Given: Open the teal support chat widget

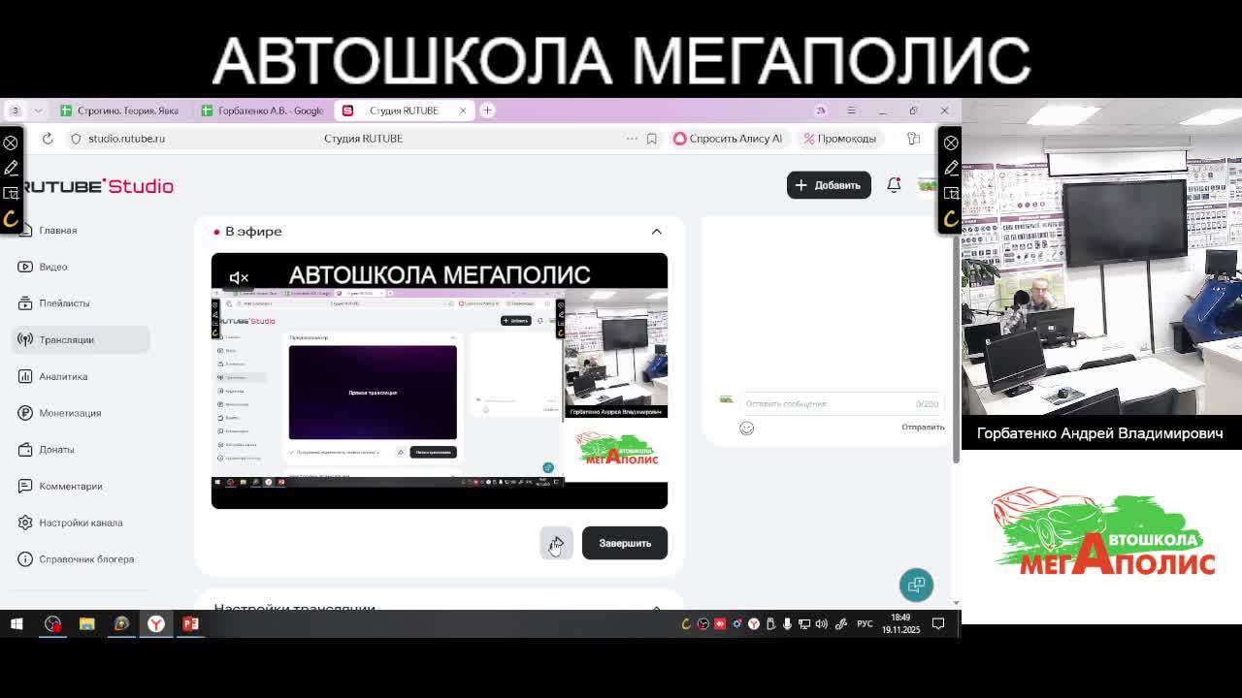Looking at the screenshot, I should point(916,585).
